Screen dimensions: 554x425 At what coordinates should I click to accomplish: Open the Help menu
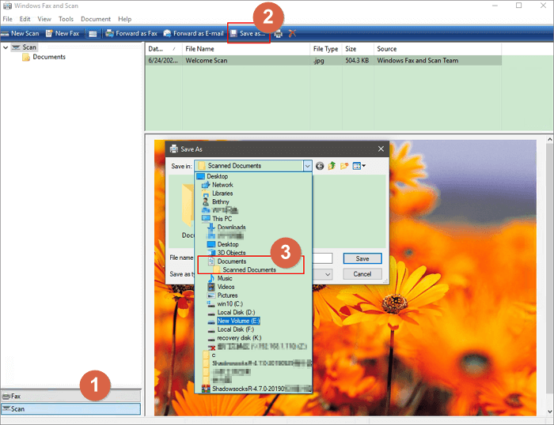click(x=125, y=19)
